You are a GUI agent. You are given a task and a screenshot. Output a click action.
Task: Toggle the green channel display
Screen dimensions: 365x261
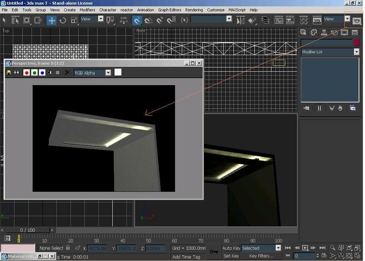pyautogui.click(x=34, y=73)
